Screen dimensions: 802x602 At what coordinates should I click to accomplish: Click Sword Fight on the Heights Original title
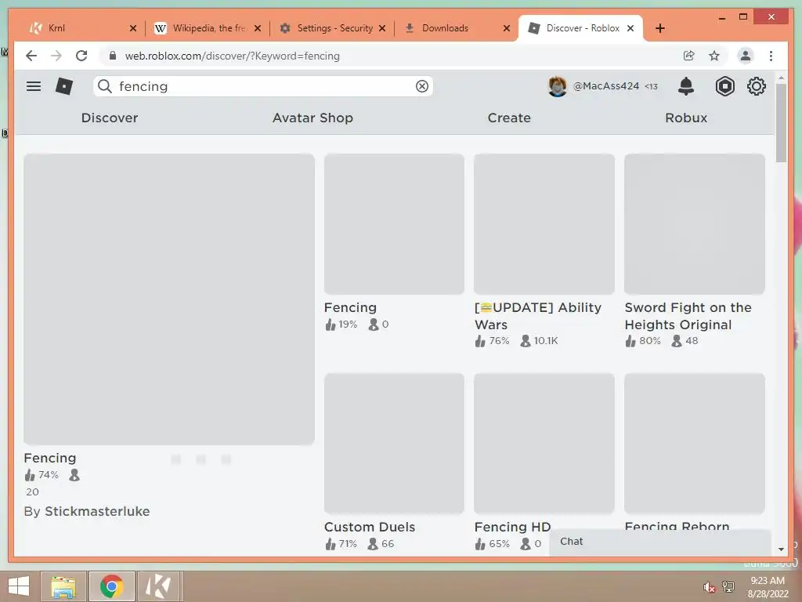(688, 316)
